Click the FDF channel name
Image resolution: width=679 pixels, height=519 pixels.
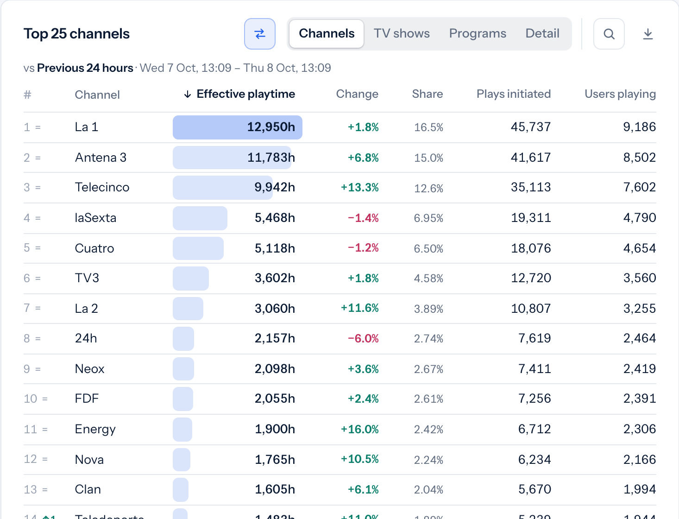87,399
